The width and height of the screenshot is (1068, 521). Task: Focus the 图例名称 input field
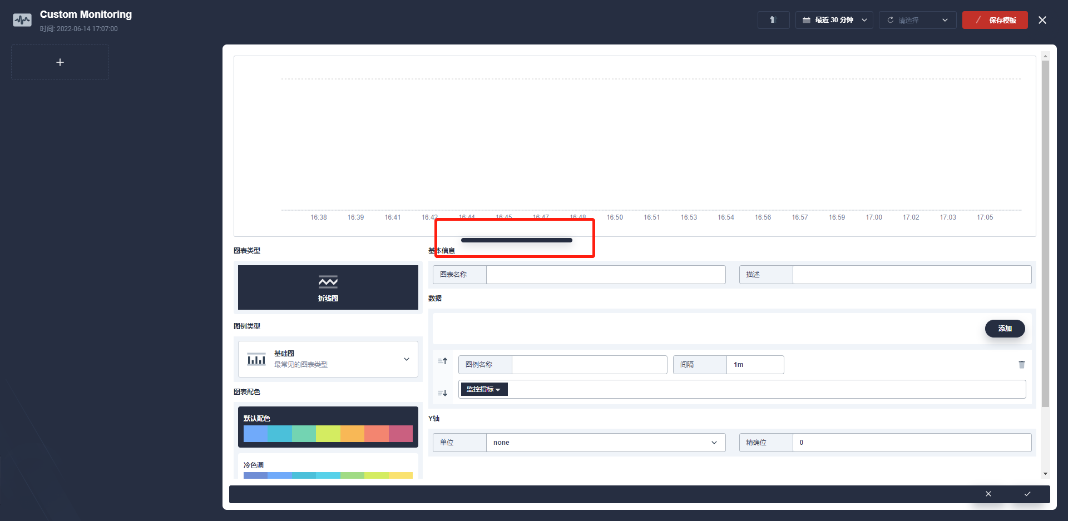pyautogui.click(x=589, y=365)
